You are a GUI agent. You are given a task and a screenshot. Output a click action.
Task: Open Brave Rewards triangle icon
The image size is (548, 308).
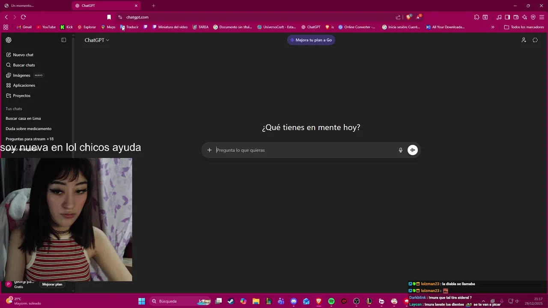(x=419, y=17)
